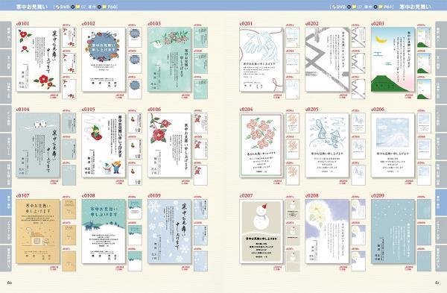This screenshot has height=293, width=447.
Task: Click the c0109 design code label
Action: click(x=154, y=196)
